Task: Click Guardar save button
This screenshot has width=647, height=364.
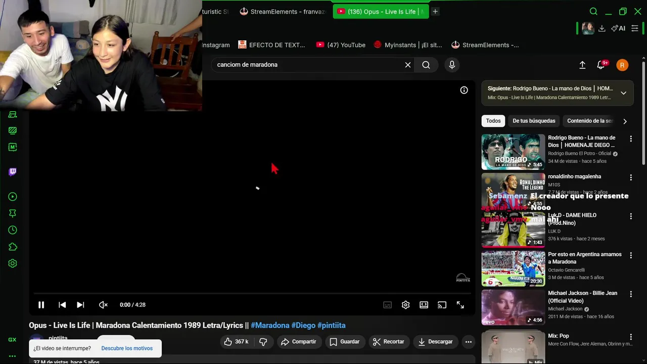Action: tap(345, 342)
